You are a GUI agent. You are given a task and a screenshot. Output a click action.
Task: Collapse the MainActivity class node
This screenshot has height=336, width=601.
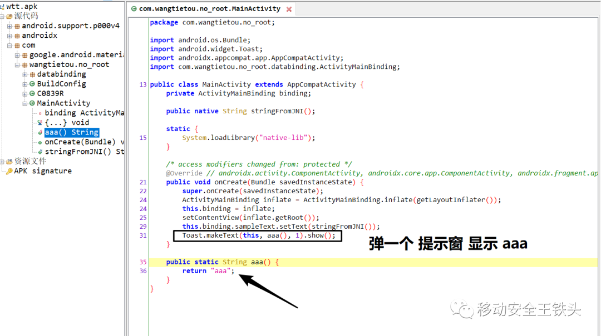(x=25, y=103)
